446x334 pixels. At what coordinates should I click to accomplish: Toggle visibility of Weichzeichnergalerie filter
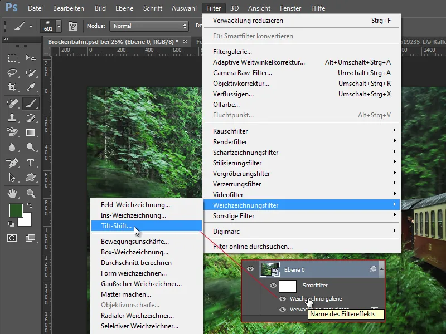pyautogui.click(x=283, y=299)
